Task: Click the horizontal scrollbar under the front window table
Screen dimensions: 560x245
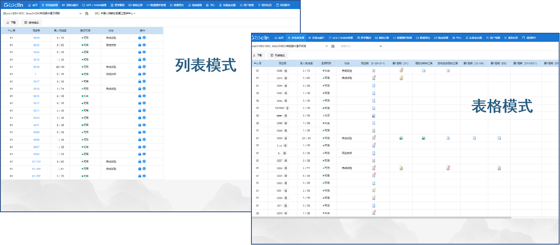Action: (x=381, y=218)
